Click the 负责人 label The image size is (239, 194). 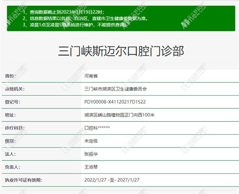pyautogui.click(x=12, y=167)
